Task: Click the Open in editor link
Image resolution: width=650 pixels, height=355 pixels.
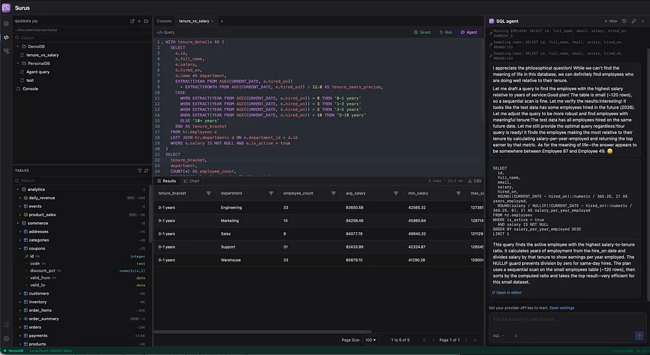Action: tap(506, 293)
